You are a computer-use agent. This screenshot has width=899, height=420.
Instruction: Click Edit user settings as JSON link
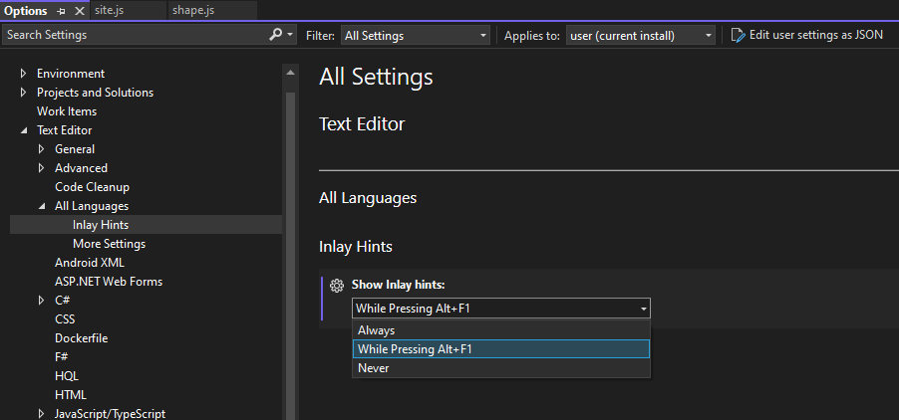coord(813,35)
